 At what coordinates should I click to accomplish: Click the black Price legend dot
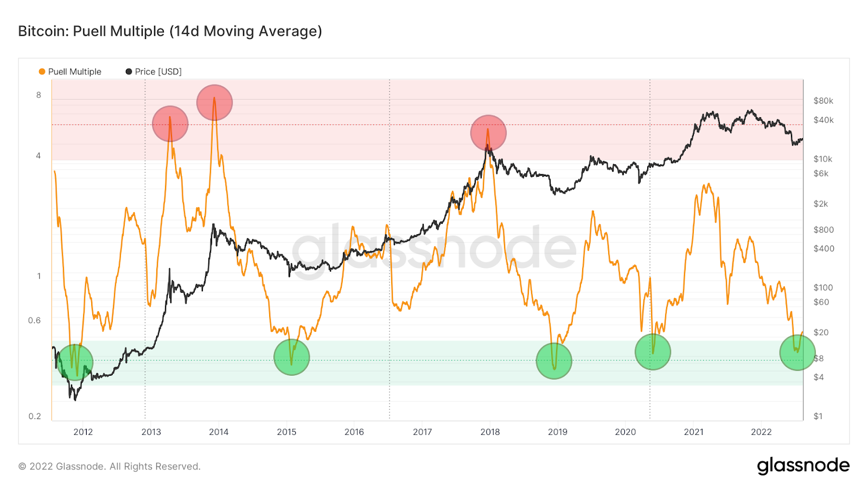[129, 72]
